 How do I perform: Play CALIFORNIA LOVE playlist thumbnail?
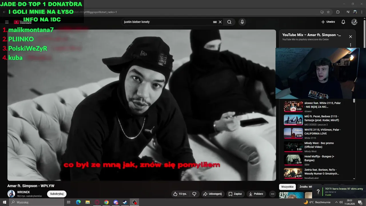click(293, 133)
